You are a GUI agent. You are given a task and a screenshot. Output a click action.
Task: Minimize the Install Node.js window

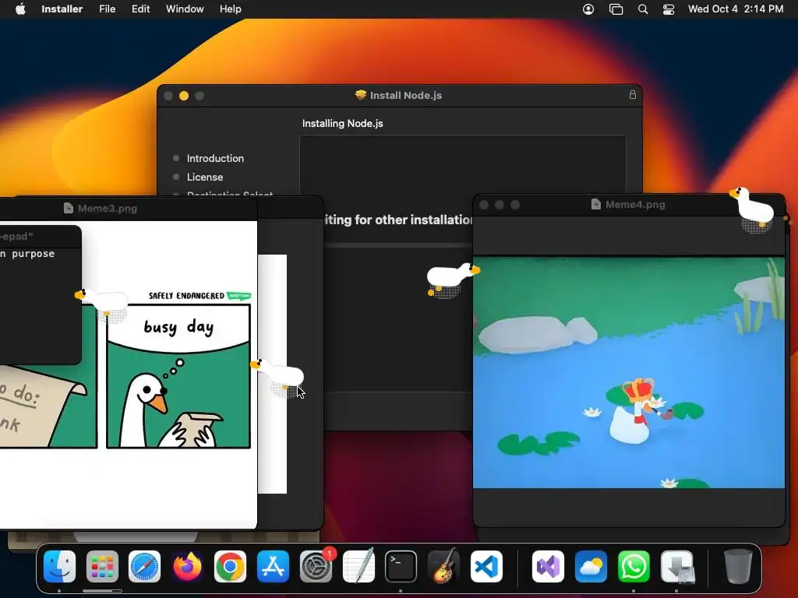[x=184, y=96]
